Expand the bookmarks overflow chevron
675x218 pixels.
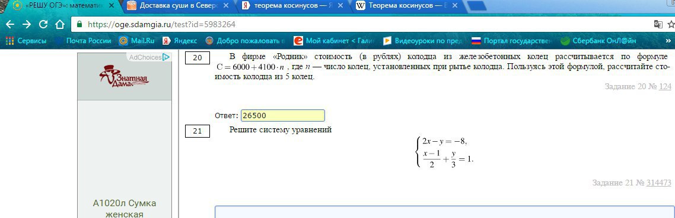pos(668,41)
